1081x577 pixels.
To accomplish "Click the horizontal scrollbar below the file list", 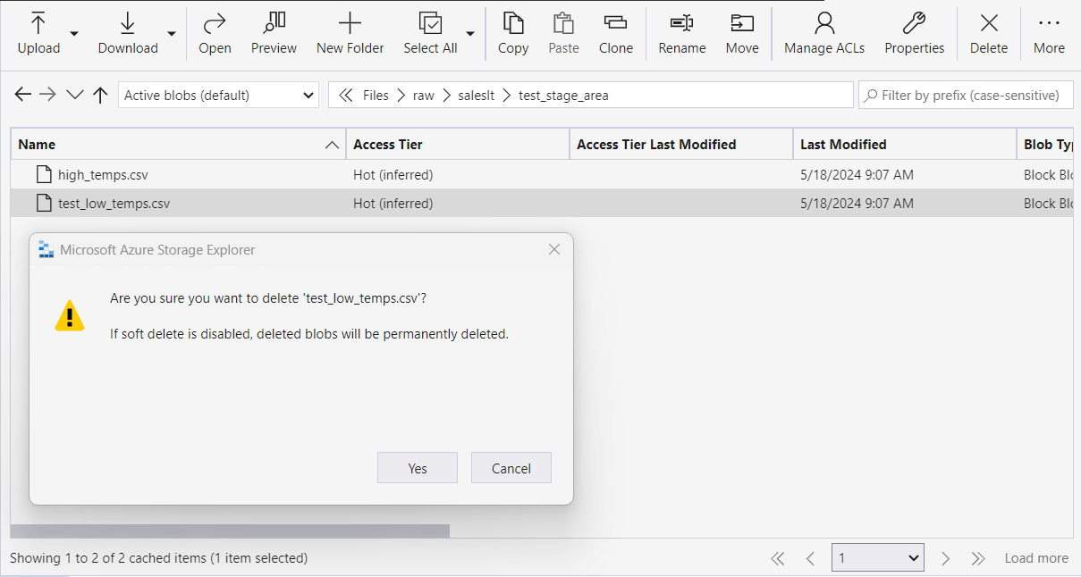I will pos(230,531).
